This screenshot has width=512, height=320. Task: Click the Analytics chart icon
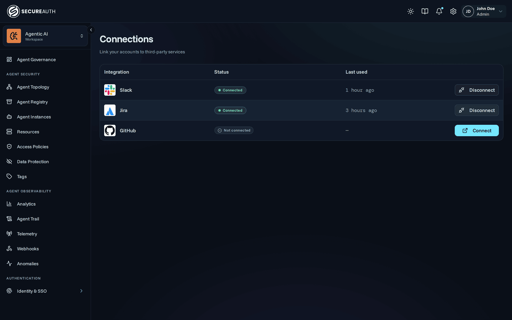[x=9, y=204]
